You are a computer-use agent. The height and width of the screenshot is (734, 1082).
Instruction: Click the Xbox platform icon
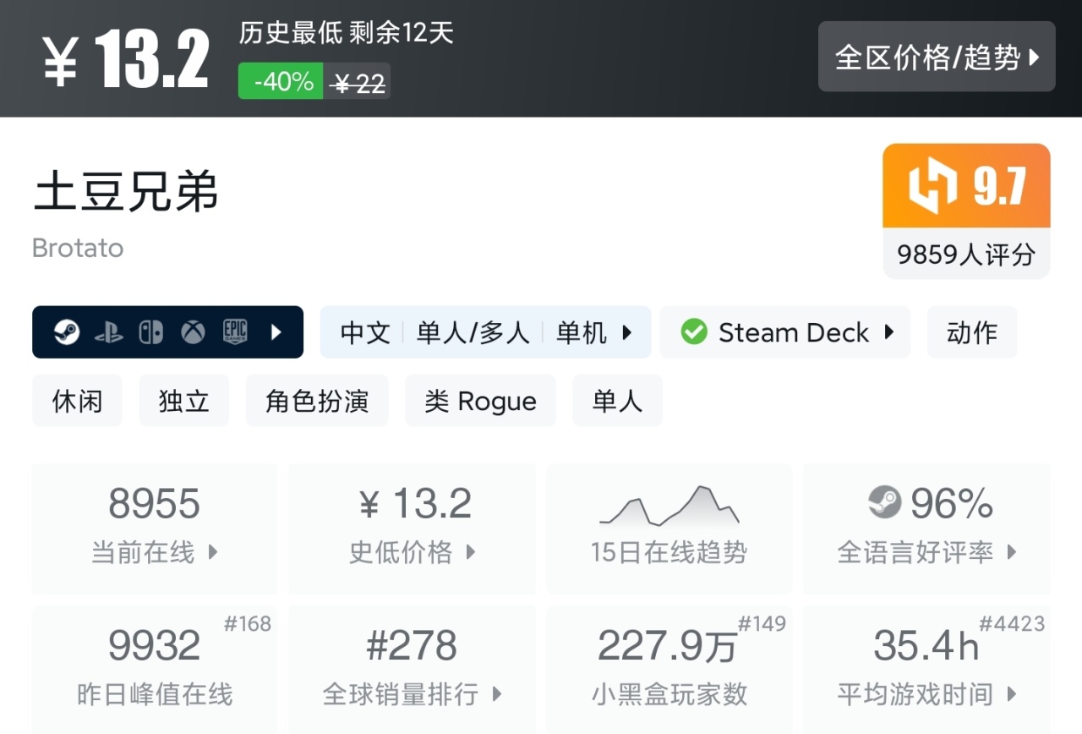193,332
